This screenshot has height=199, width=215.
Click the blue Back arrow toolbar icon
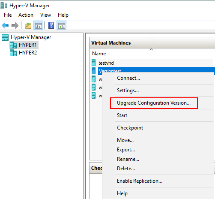click(5, 26)
